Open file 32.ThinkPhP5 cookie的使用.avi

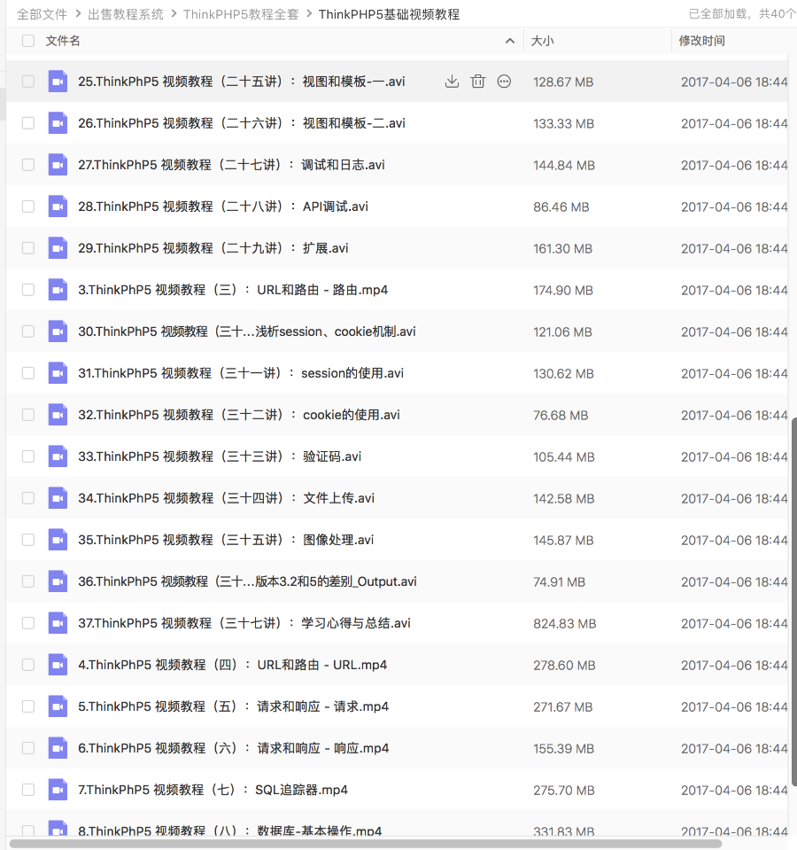239,415
